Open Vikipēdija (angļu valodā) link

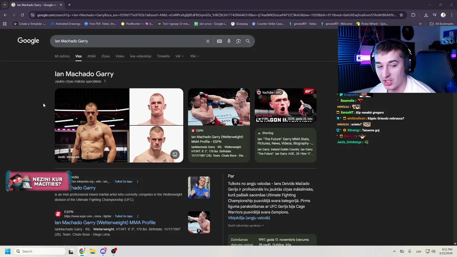pyautogui.click(x=249, y=218)
